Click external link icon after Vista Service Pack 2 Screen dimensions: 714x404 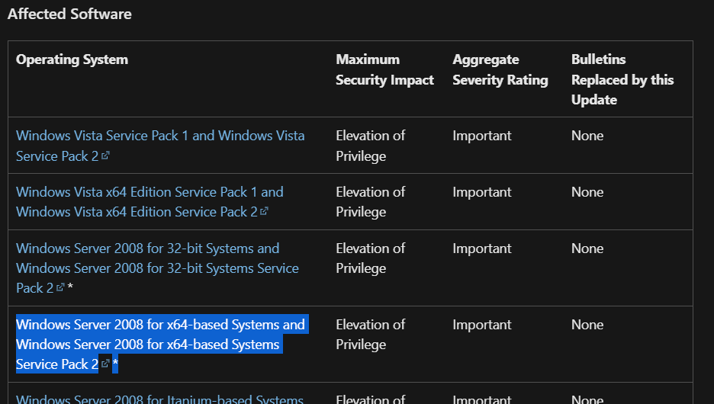[105, 156]
